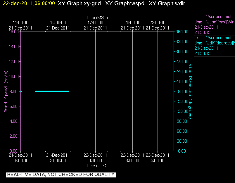Click the 0:00:00 UTC bottom axis label

pyautogui.click(x=95, y=160)
